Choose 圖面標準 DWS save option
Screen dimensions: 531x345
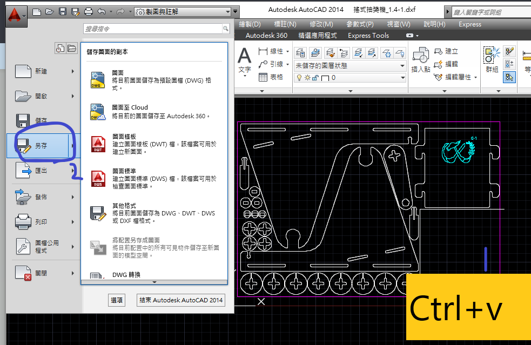click(x=154, y=178)
